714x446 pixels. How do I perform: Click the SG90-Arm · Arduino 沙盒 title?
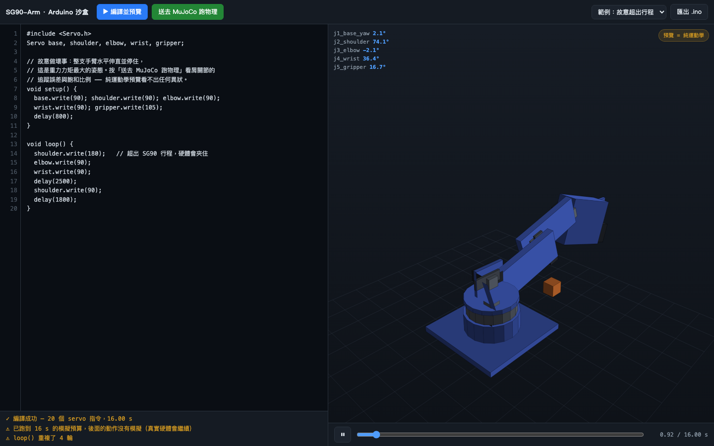pyautogui.click(x=47, y=12)
